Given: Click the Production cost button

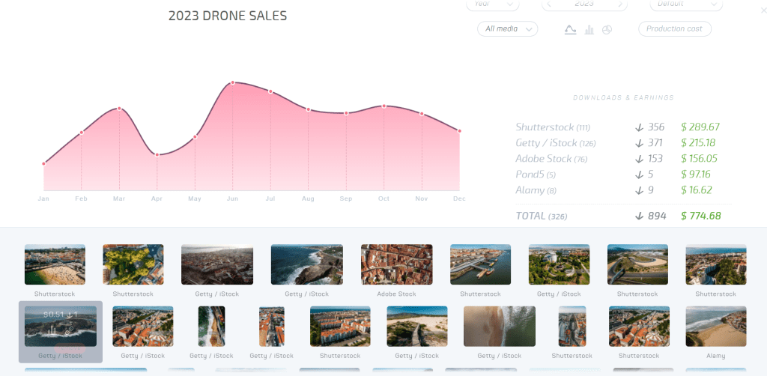Looking at the screenshot, I should click(674, 28).
